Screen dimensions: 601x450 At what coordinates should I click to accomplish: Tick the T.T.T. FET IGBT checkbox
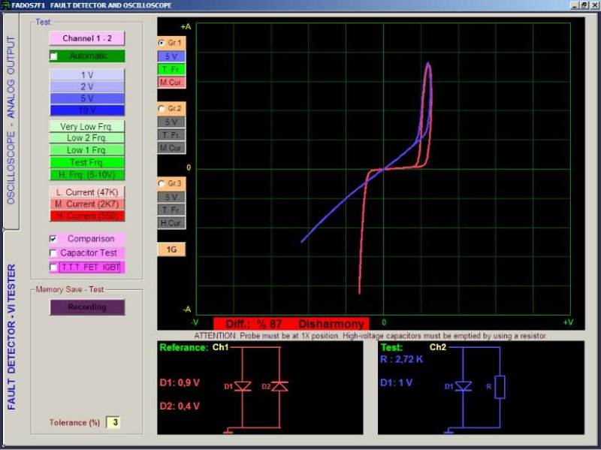pos(53,267)
